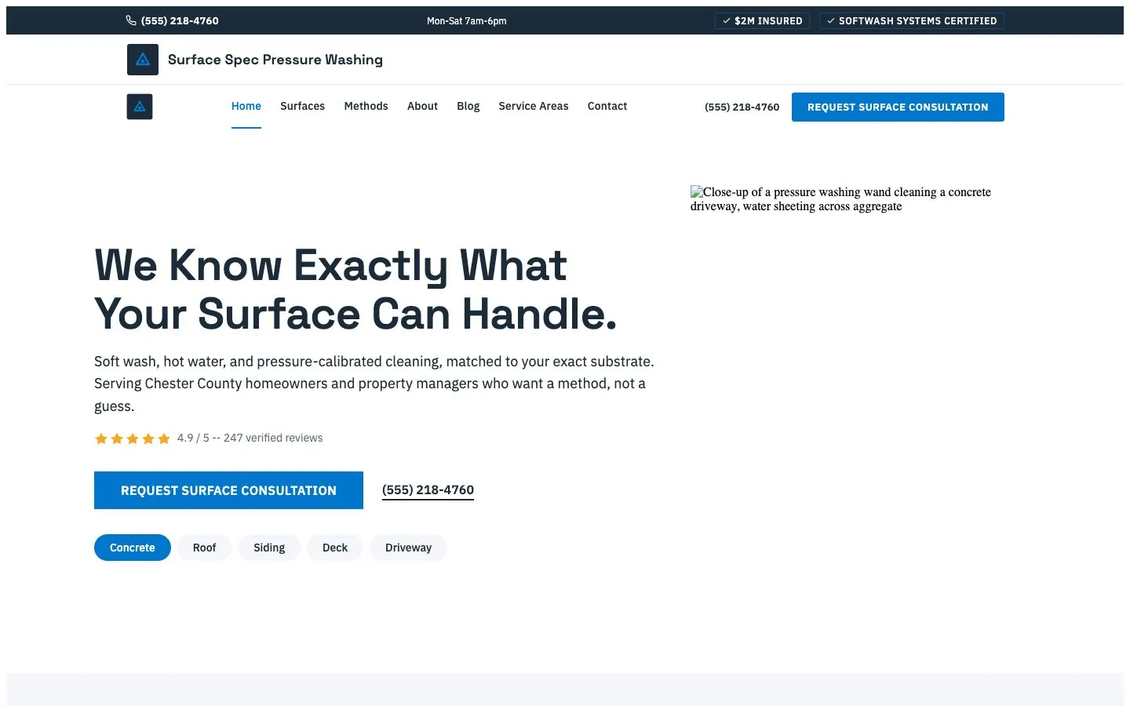Image resolution: width=1130 pixels, height=706 pixels.
Task: Click the SOFTWASH SYSTEMS CERTIFIED badge text
Action: click(x=917, y=21)
